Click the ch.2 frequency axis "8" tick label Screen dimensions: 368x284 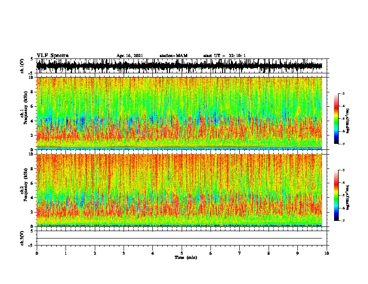(33, 169)
